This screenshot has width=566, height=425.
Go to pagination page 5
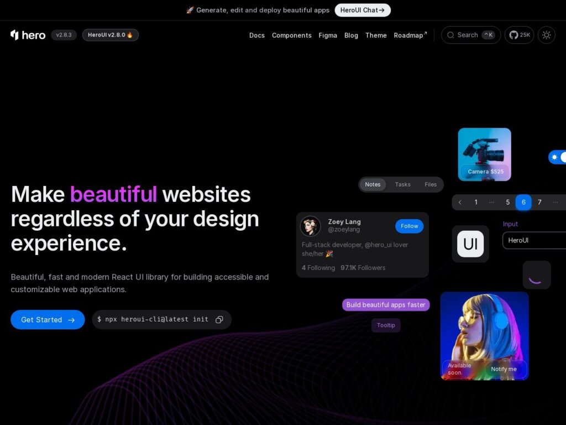pyautogui.click(x=507, y=203)
